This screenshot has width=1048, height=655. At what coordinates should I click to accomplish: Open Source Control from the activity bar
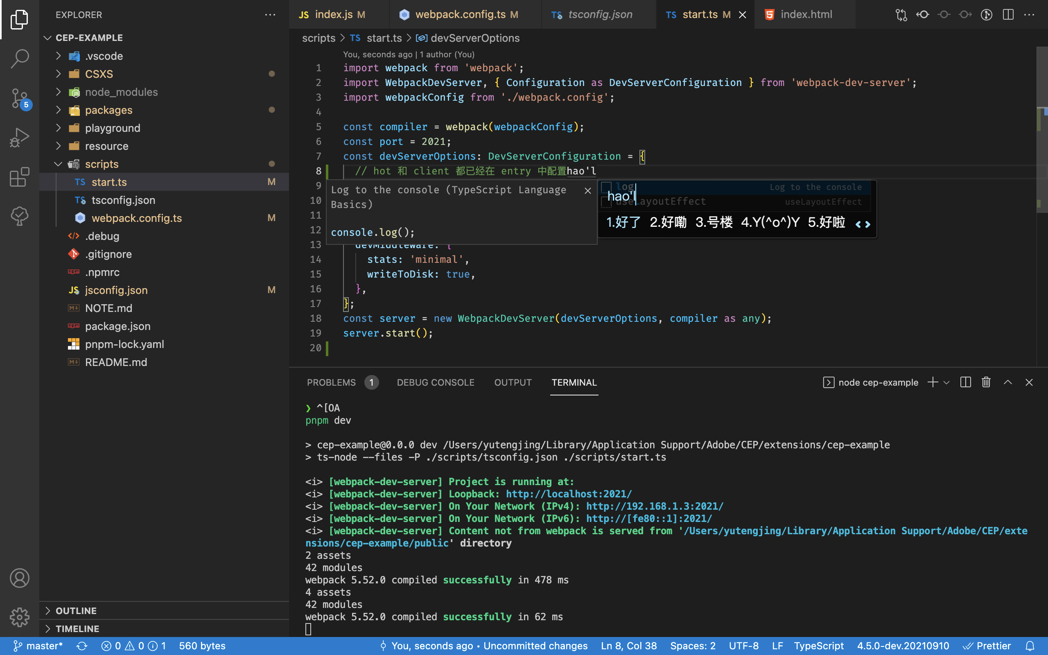pyautogui.click(x=20, y=98)
